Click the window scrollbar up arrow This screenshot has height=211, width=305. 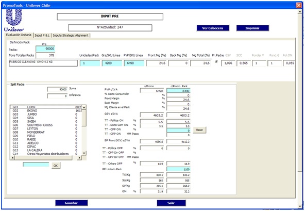[300, 12]
